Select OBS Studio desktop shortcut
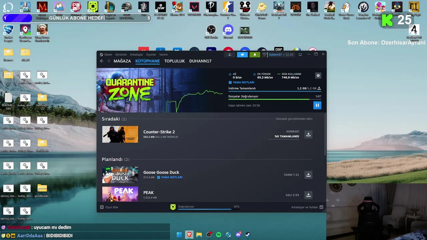This screenshot has height=240, width=427. 211,32
